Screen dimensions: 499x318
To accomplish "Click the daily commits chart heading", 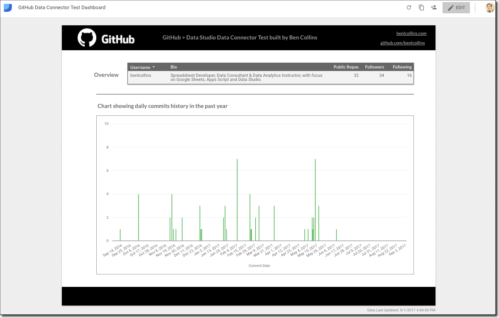I will coord(162,106).
